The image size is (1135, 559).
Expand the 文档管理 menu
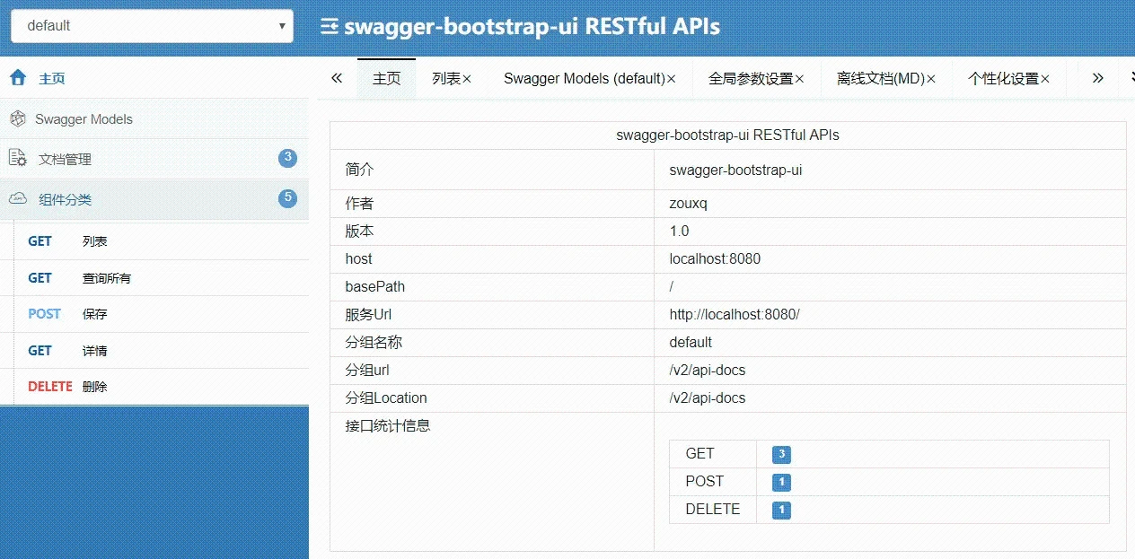click(154, 159)
